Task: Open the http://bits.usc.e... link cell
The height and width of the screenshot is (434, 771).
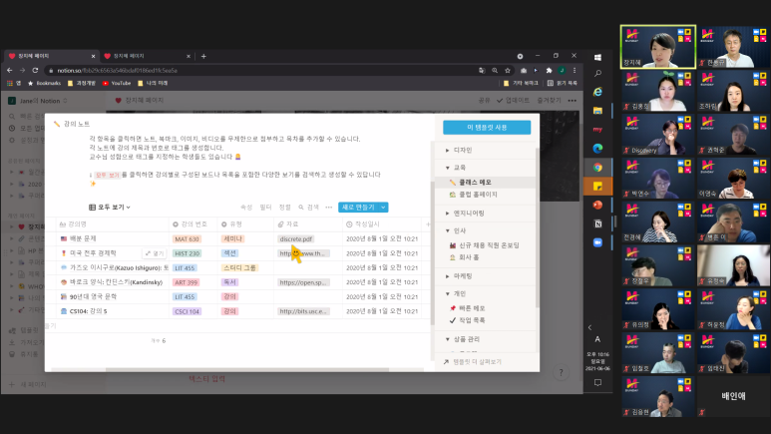Action: (304, 311)
